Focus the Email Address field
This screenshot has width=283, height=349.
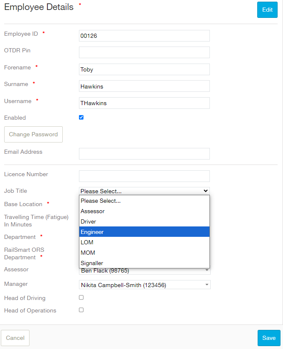[144, 154]
